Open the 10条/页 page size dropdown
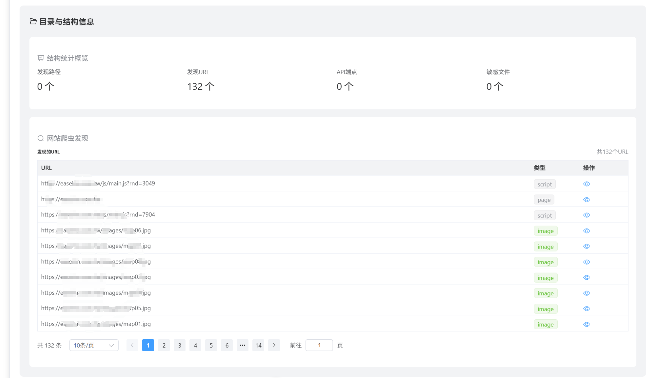654x378 pixels. click(x=94, y=345)
